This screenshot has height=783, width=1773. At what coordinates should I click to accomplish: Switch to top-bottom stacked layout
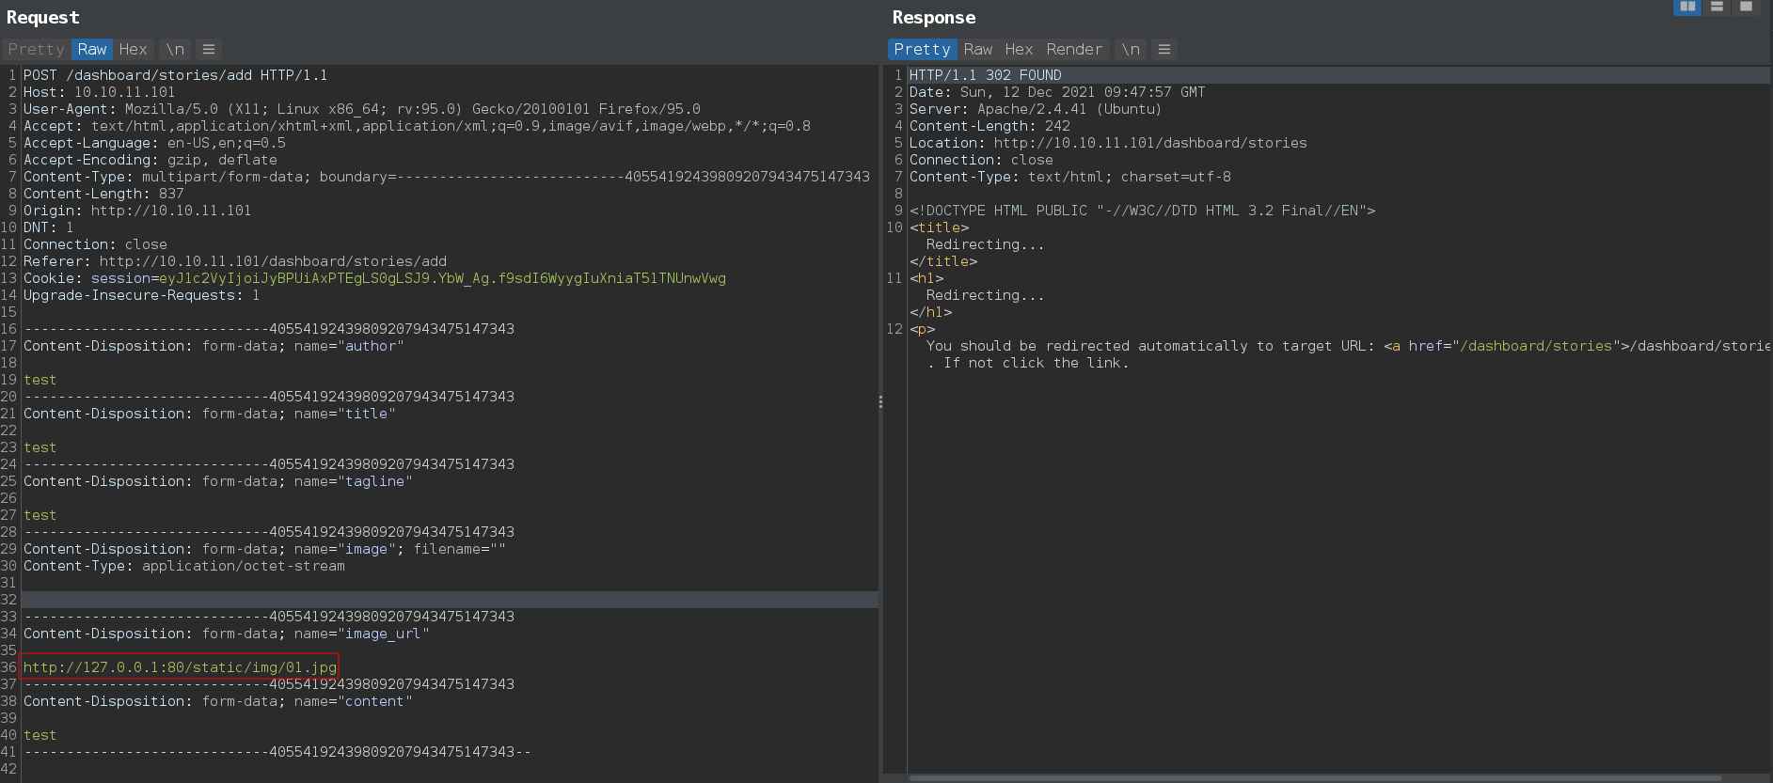click(x=1717, y=7)
